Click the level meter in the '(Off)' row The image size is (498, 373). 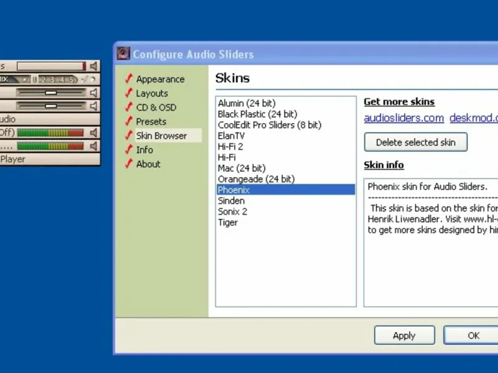click(50, 132)
